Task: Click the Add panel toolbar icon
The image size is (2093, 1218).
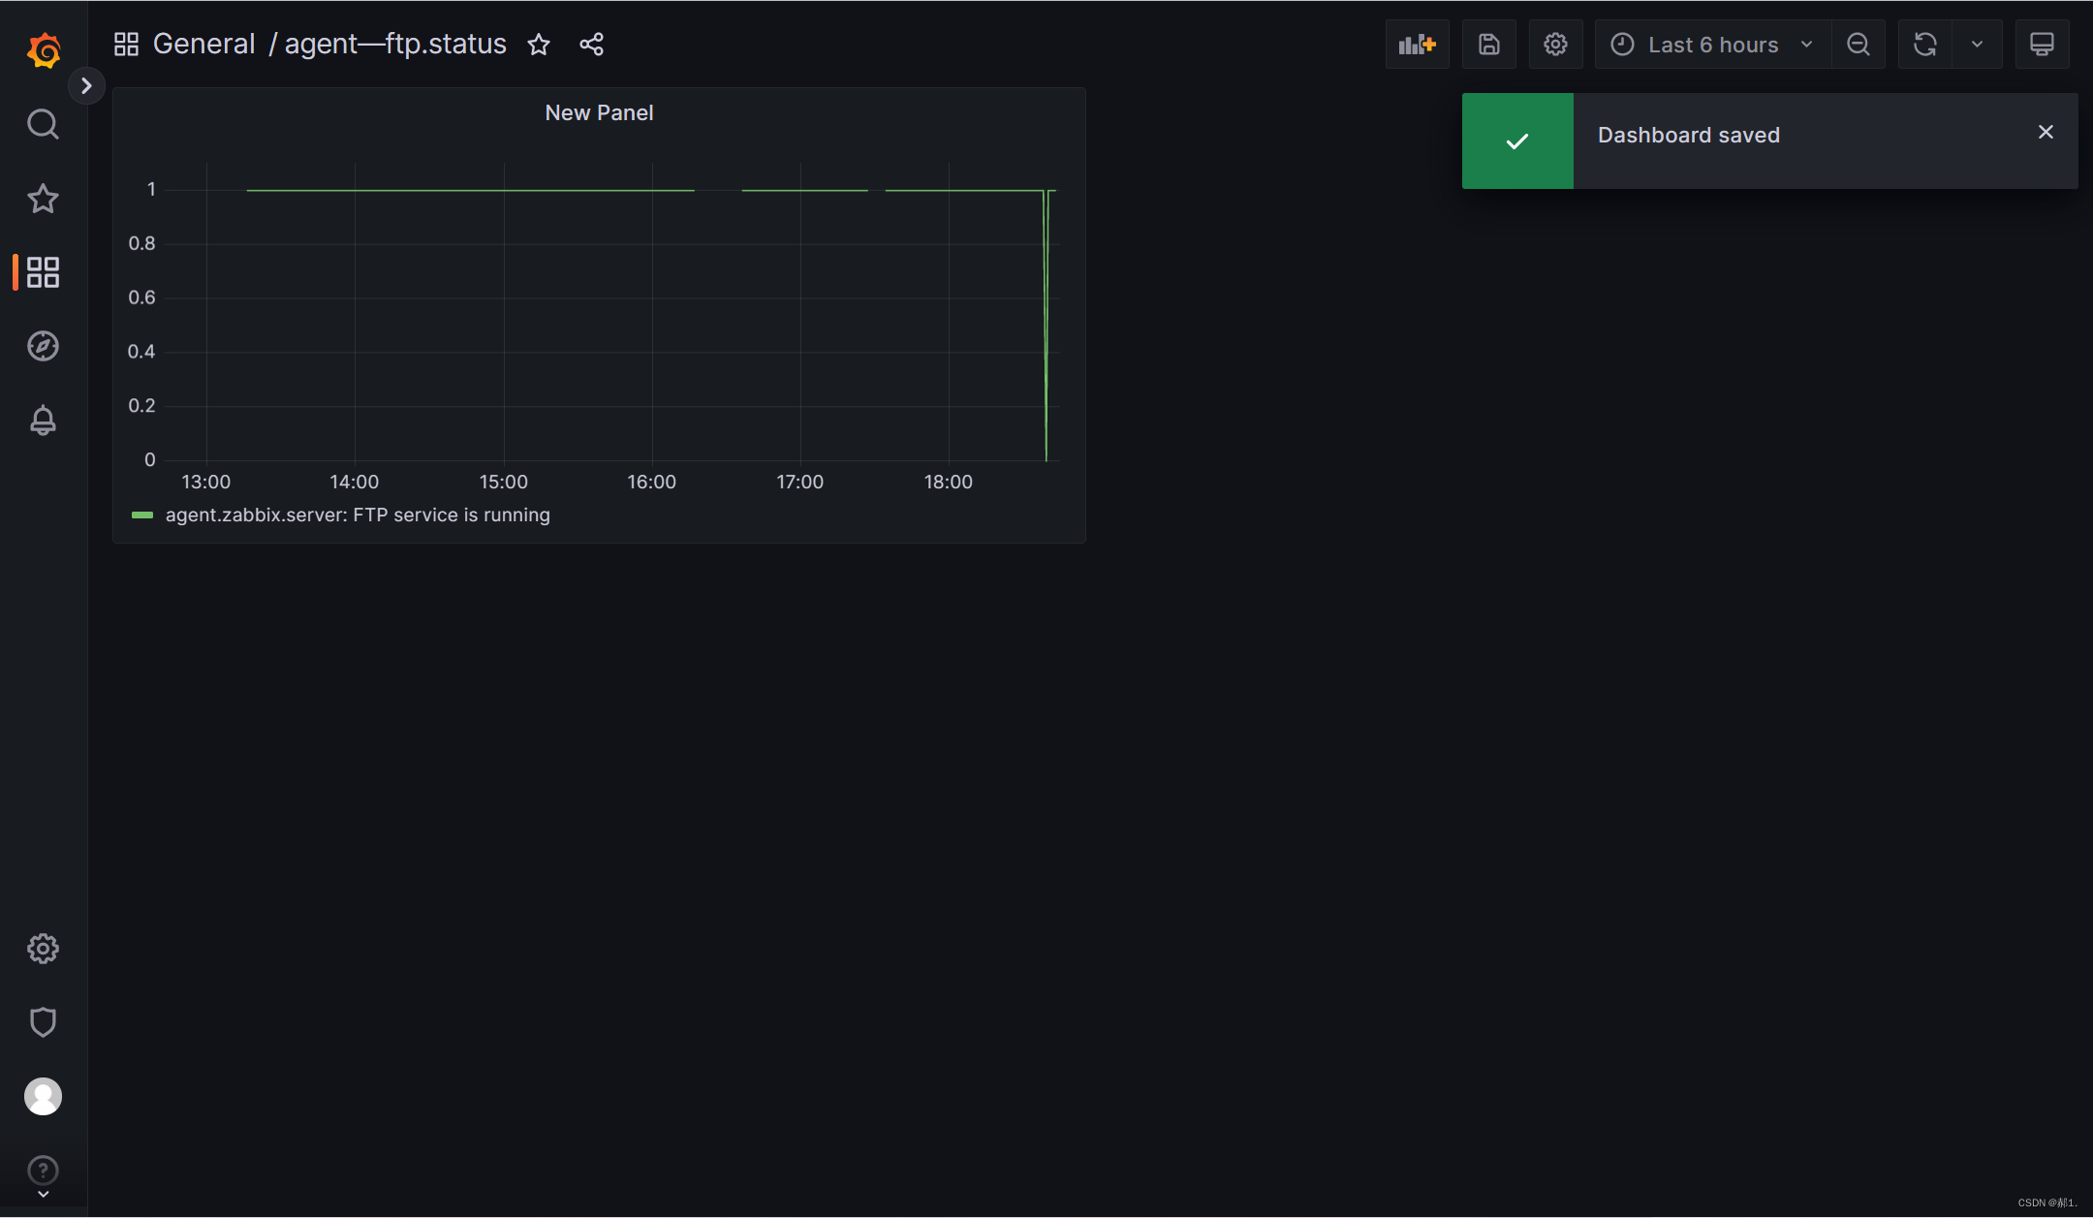Action: click(1417, 45)
